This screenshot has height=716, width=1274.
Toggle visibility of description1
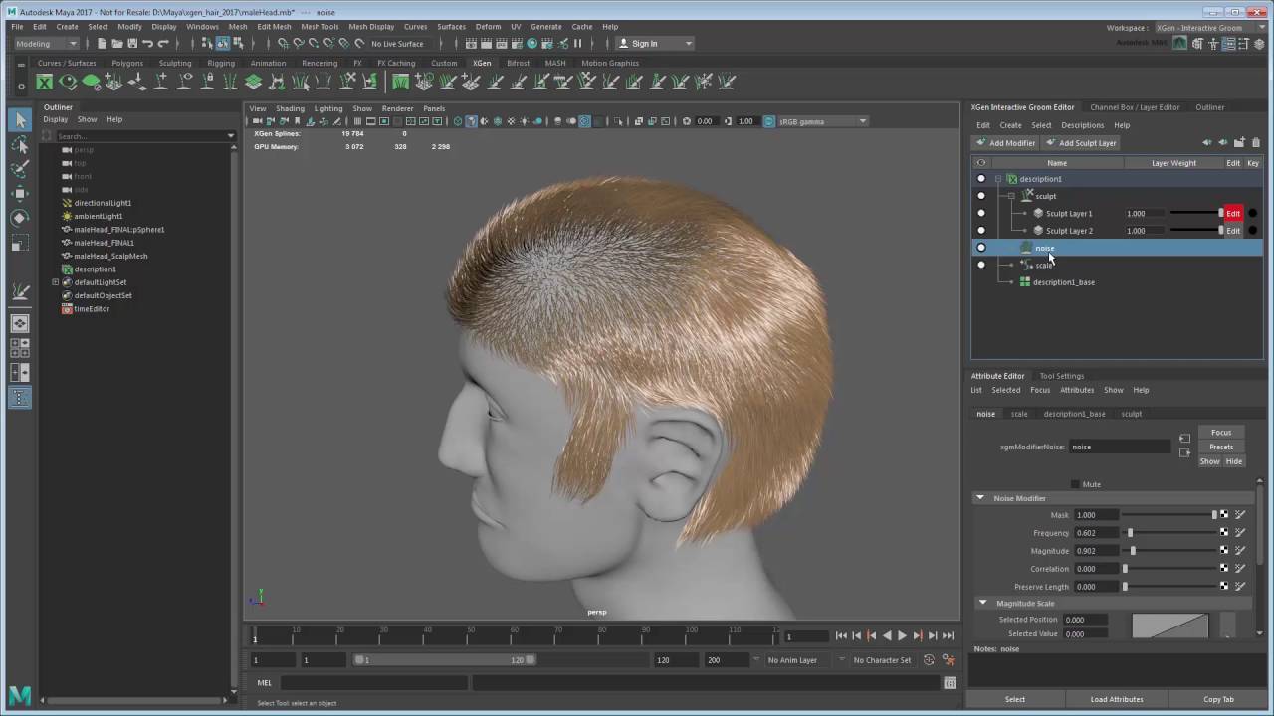(x=981, y=179)
